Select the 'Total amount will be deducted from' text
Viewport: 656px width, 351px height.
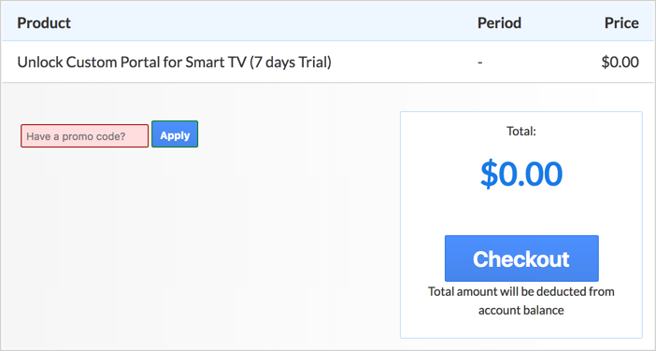pyautogui.click(x=521, y=291)
